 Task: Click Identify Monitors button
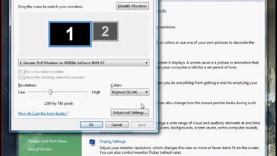coord(132,6)
